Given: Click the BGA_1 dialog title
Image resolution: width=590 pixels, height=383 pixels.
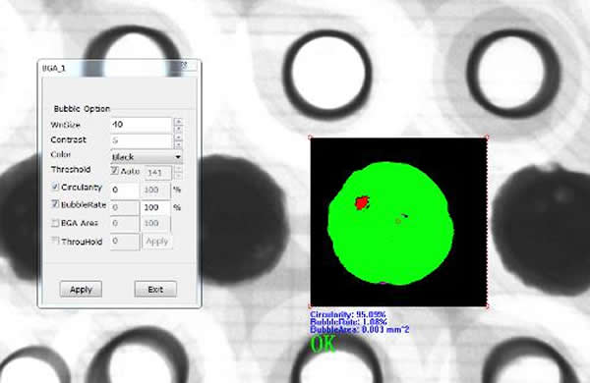Looking at the screenshot, I should 54,68.
